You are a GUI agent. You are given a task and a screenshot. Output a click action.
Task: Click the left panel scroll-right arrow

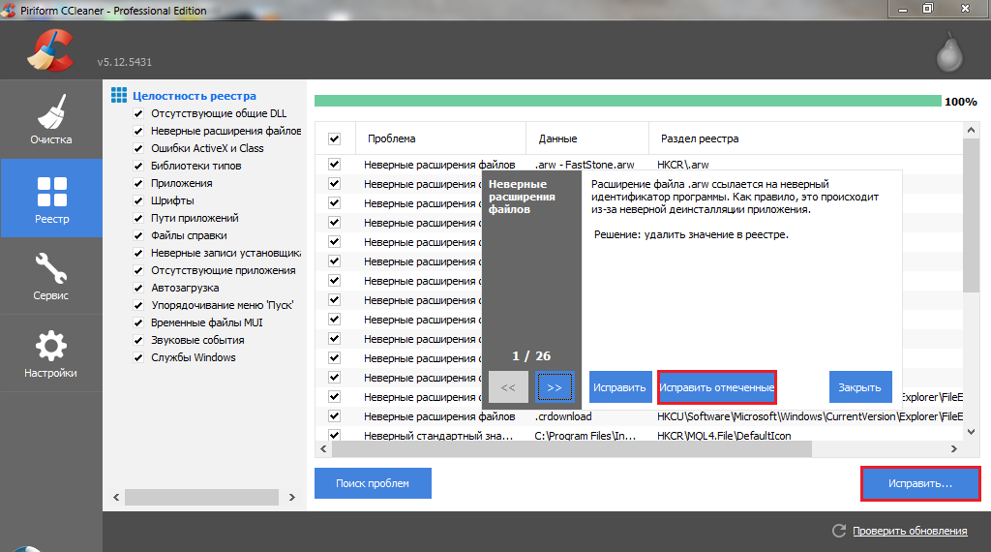pos(291,497)
